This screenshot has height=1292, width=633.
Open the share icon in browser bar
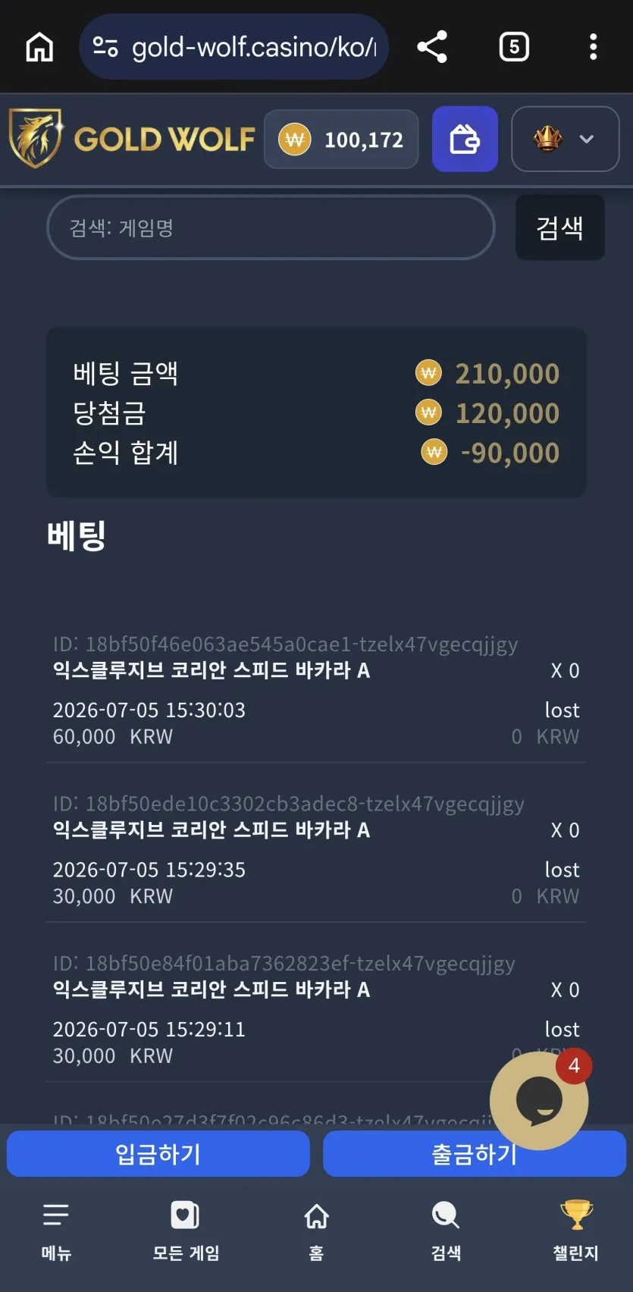tap(432, 47)
